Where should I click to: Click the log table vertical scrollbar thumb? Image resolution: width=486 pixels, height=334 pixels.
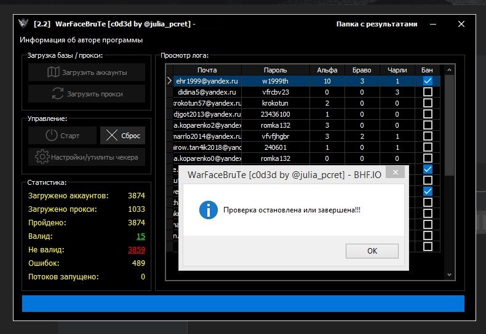(x=449, y=125)
